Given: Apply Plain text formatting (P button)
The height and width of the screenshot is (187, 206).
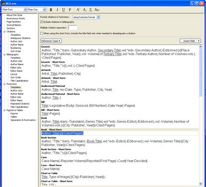Looking at the screenshot, I should [70, 10].
